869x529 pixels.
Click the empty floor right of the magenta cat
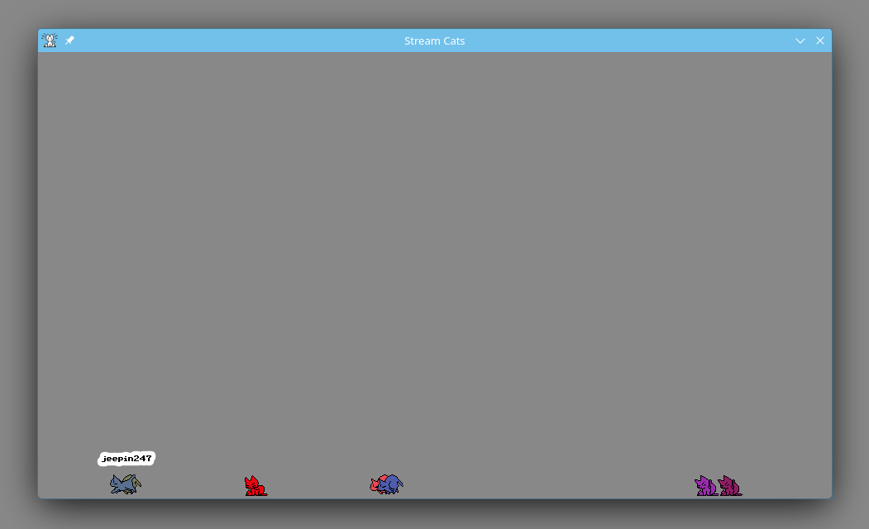(x=785, y=488)
